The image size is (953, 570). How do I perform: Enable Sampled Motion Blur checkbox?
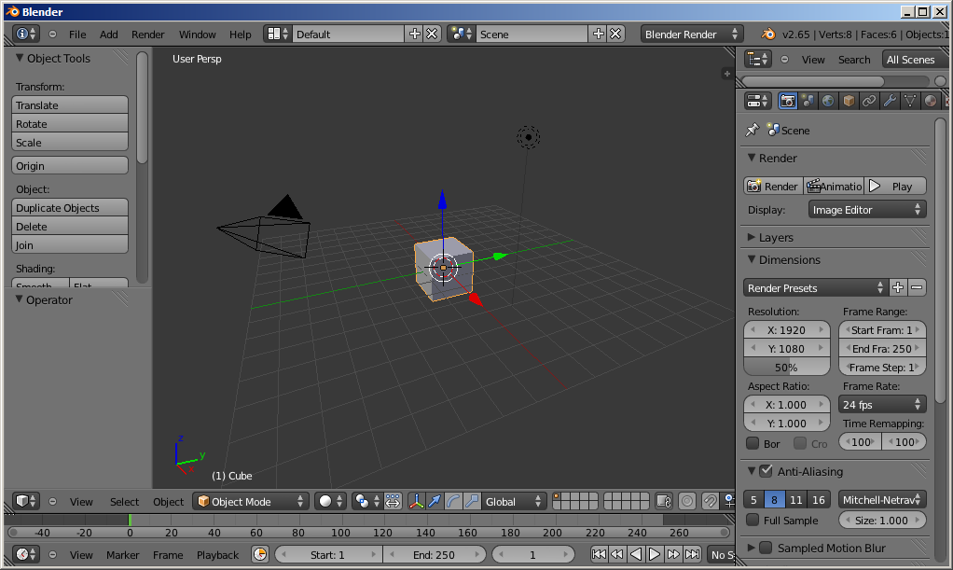point(767,548)
